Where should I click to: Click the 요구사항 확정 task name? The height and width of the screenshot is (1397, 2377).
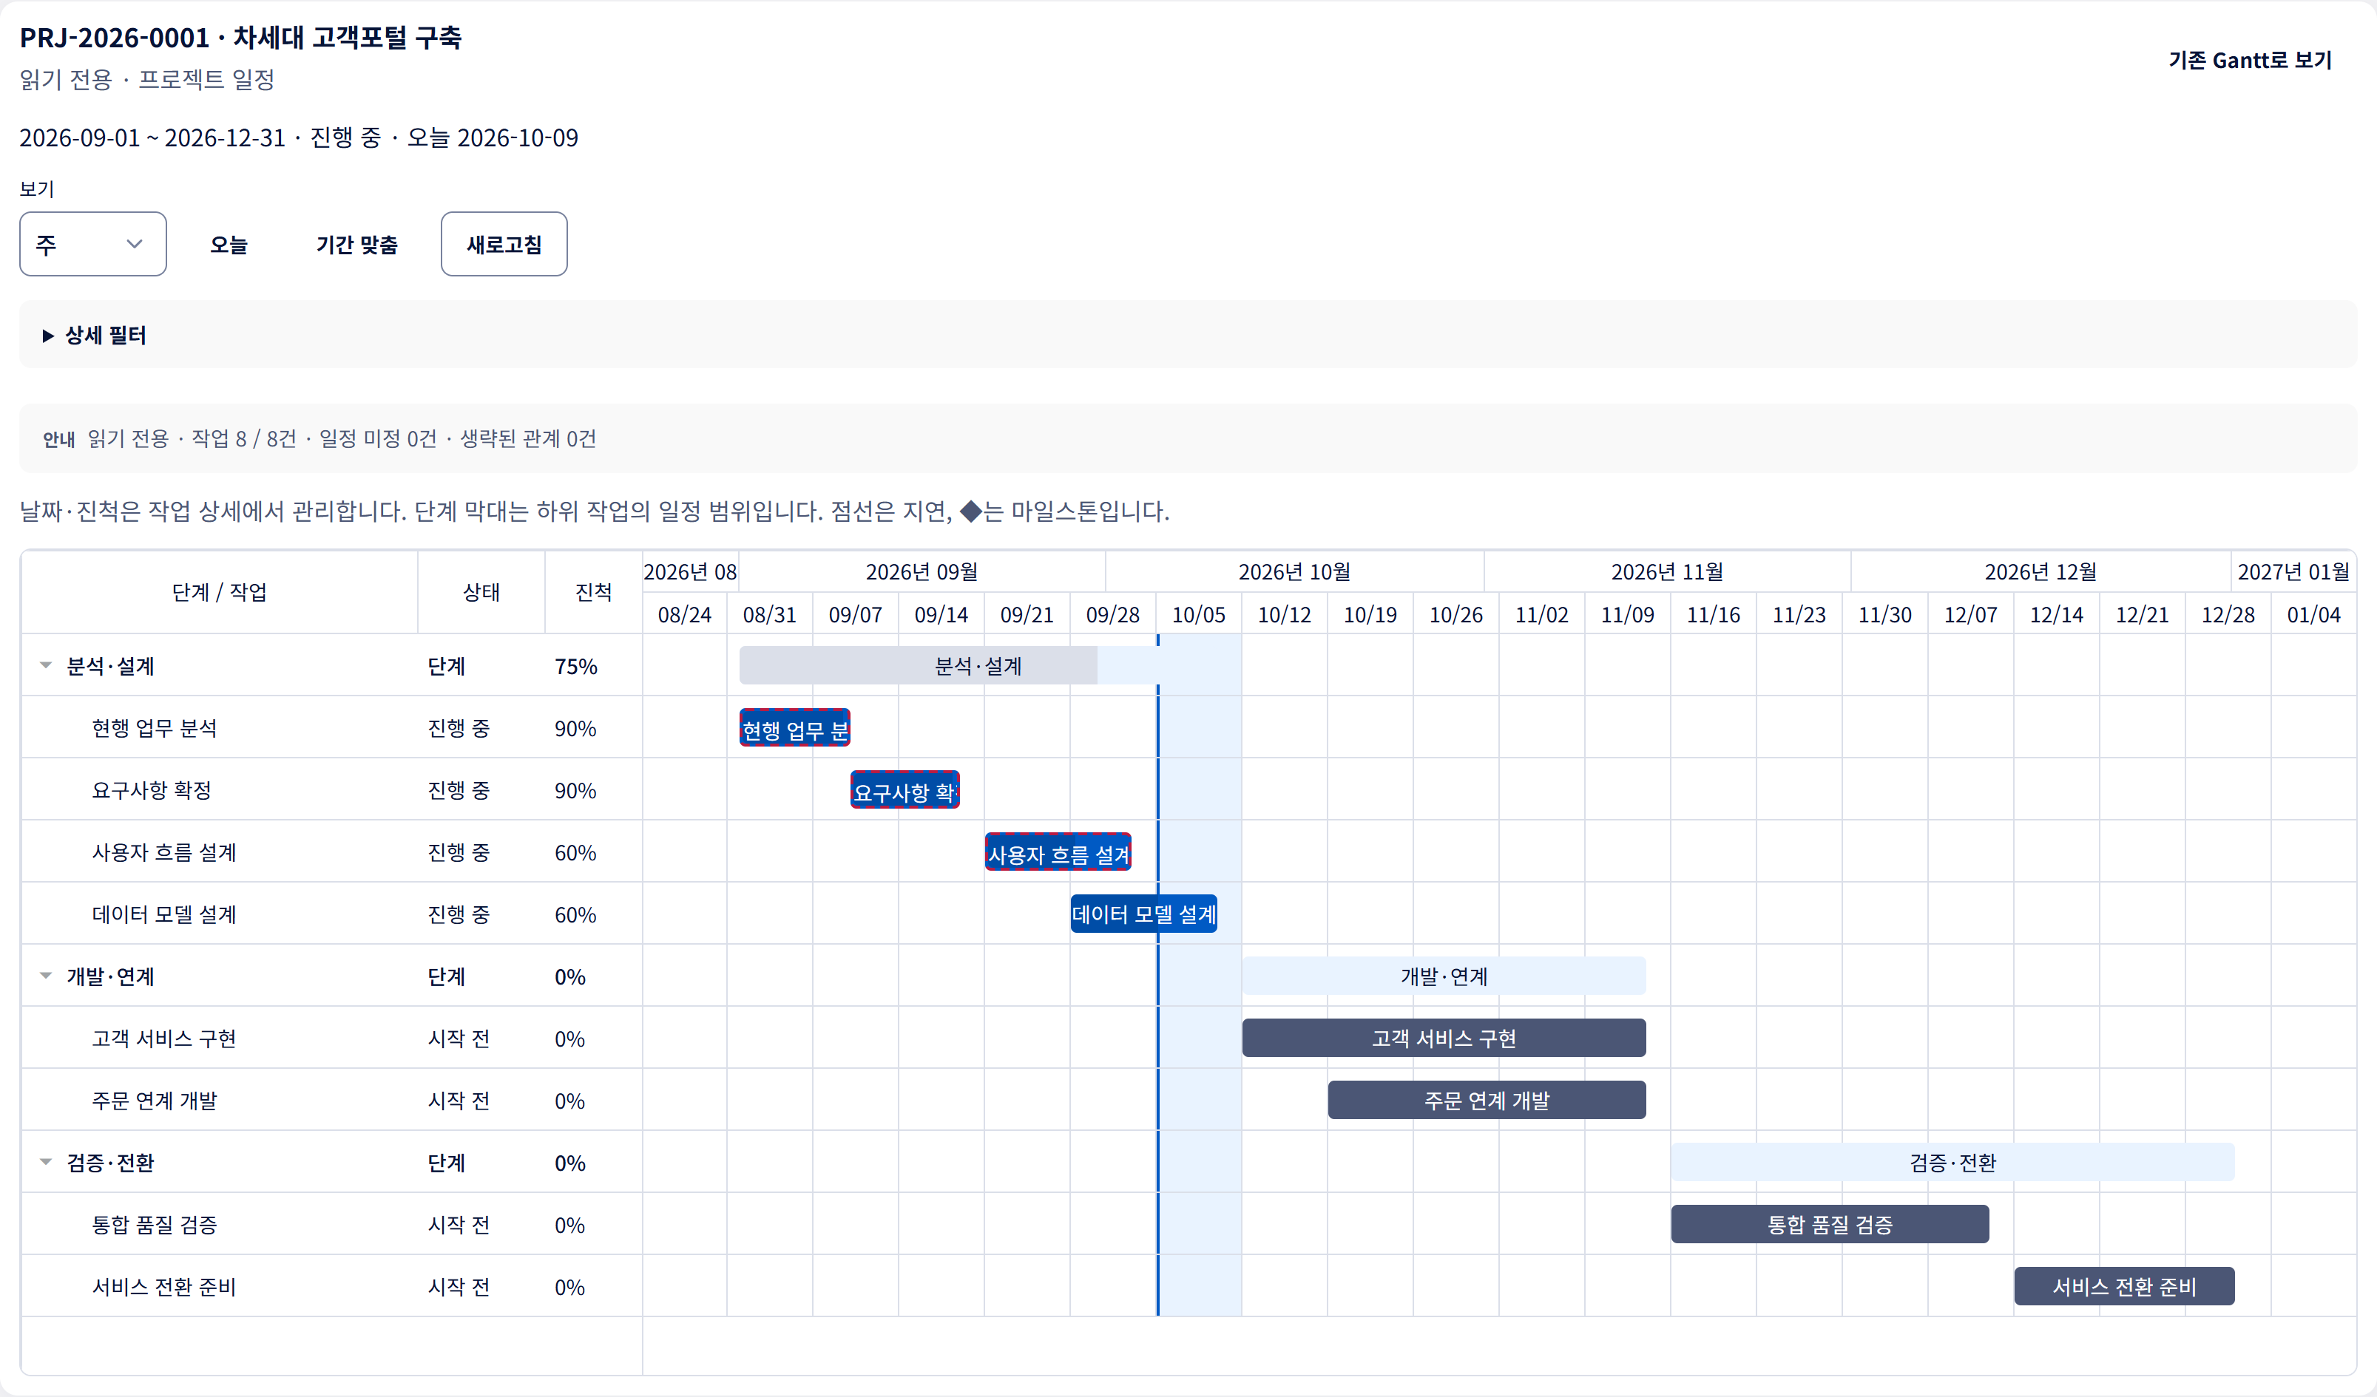pos(152,790)
